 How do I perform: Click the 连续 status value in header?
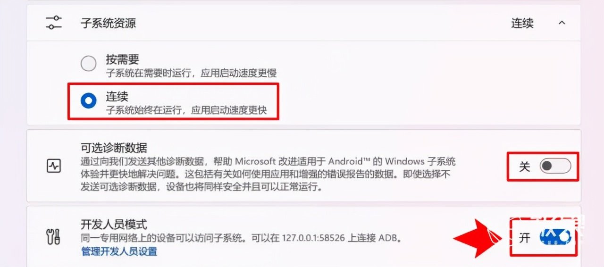coord(522,23)
